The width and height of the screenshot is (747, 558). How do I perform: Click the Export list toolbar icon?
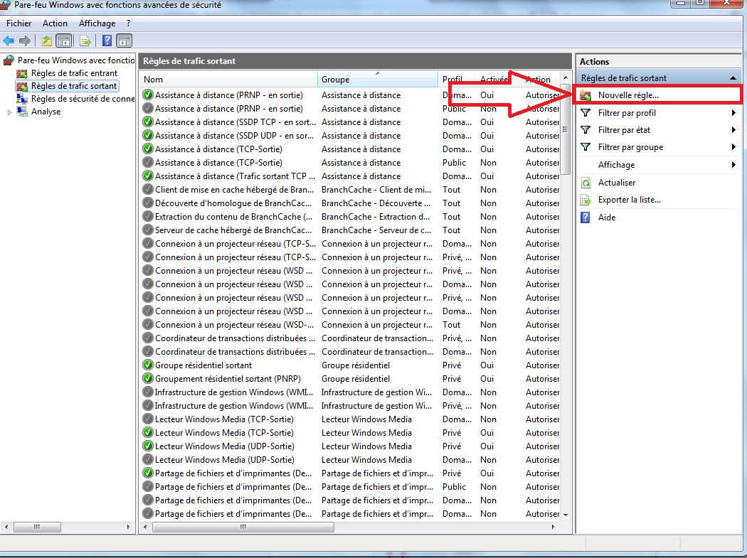[85, 41]
